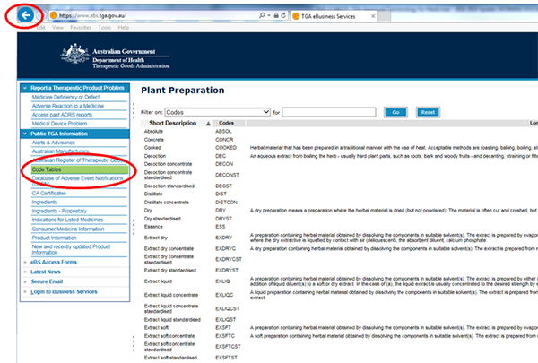
Task: Click the padlock security icon in address bar
Action: click(276, 16)
